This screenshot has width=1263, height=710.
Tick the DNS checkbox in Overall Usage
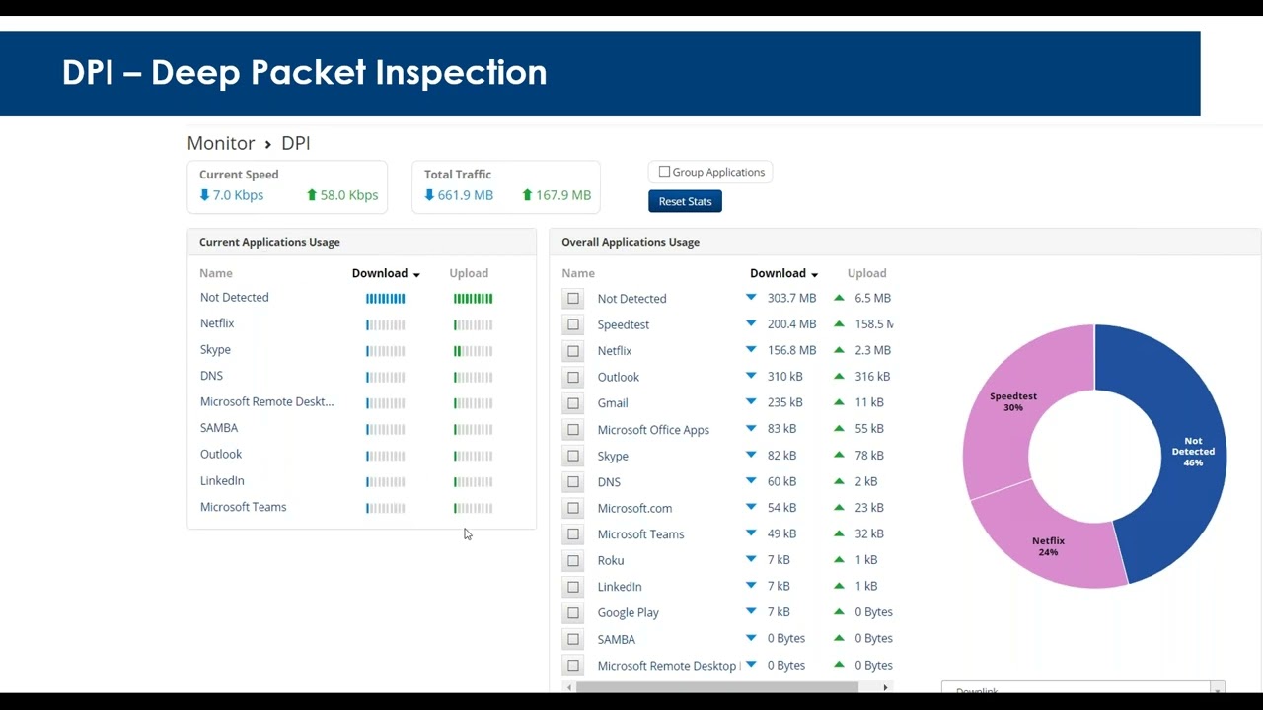pyautogui.click(x=573, y=482)
